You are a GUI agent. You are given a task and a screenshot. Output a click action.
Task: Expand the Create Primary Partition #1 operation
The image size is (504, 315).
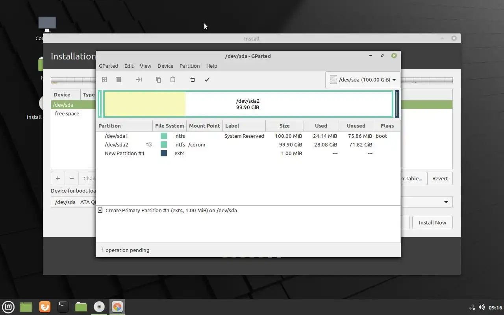100,210
